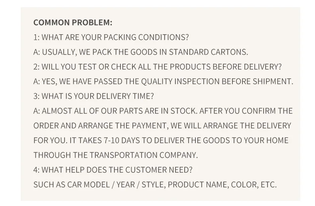Click the COMMON PROBLEM heading

(73, 22)
